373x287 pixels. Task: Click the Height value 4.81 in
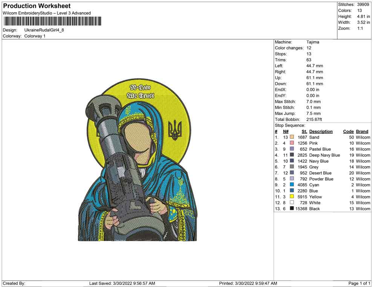(363, 17)
